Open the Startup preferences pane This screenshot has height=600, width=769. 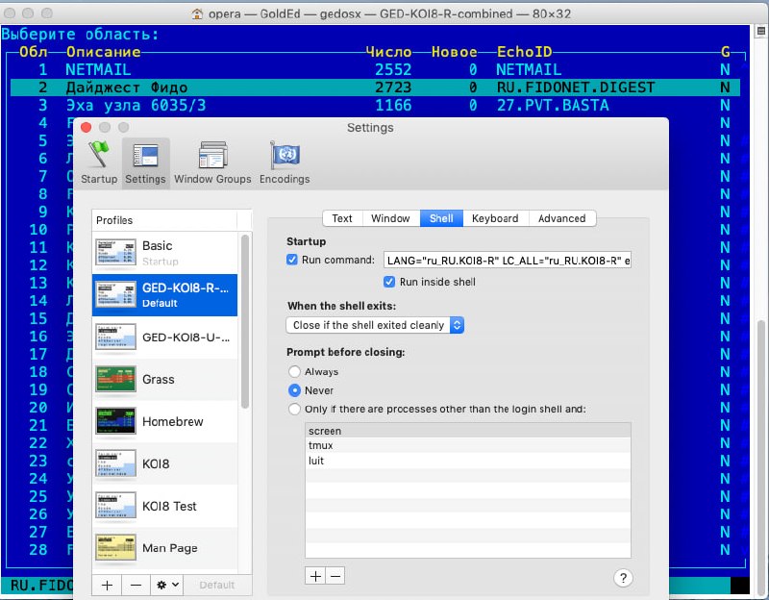click(99, 162)
